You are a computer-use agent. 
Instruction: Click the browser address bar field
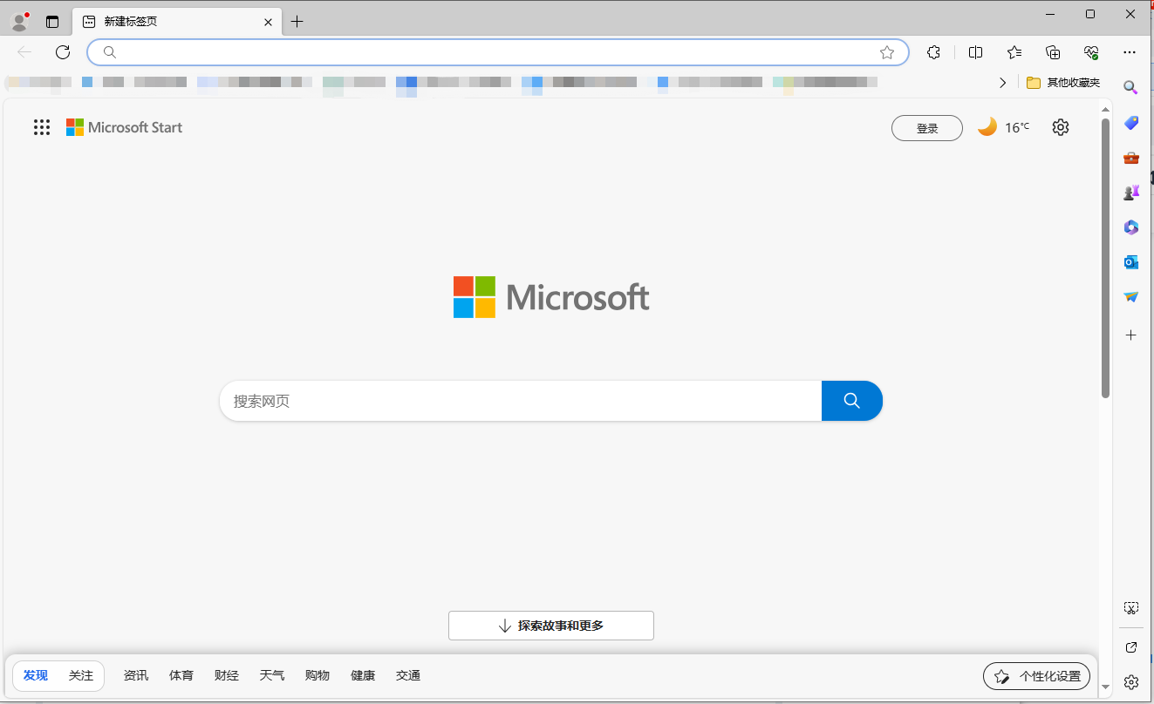pyautogui.click(x=498, y=52)
